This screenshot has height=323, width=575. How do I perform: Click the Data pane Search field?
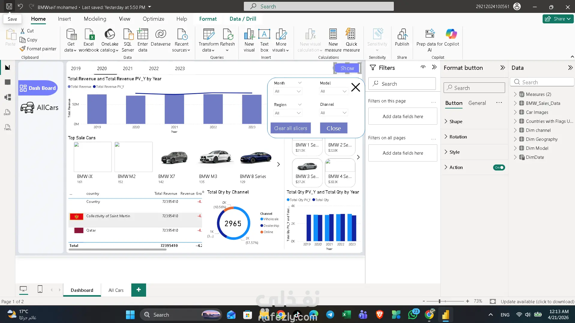(542, 82)
